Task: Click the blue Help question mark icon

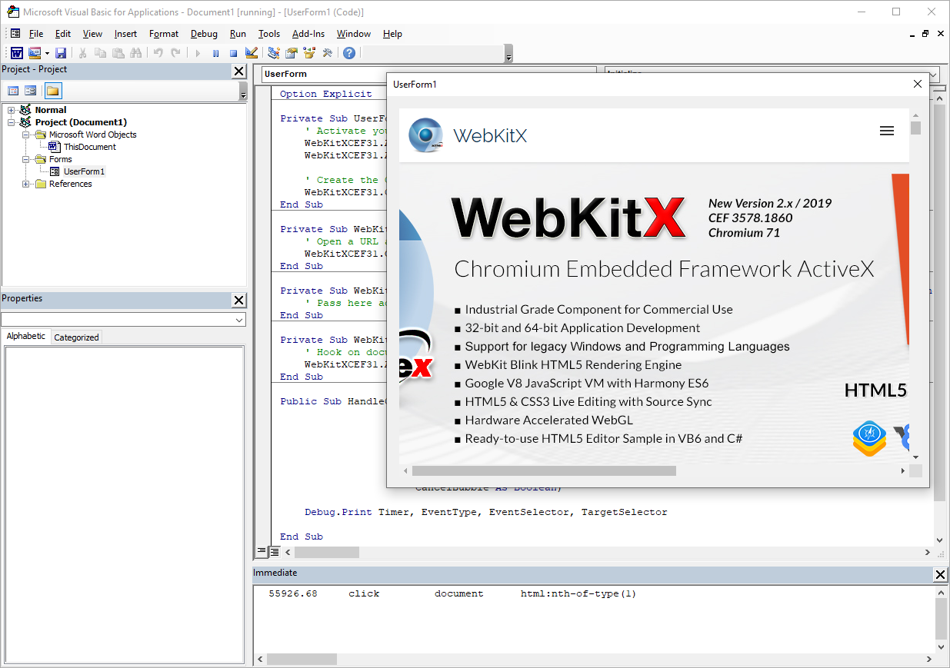Action: coord(349,53)
